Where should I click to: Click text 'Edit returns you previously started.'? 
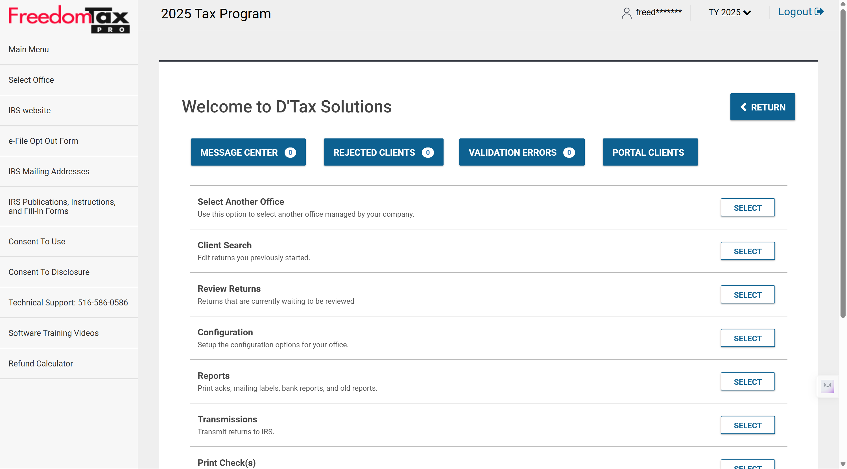(x=254, y=258)
